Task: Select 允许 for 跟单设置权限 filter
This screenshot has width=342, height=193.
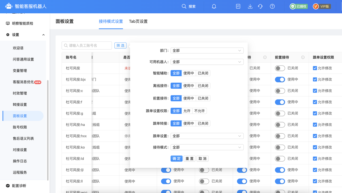Action: 187,111
